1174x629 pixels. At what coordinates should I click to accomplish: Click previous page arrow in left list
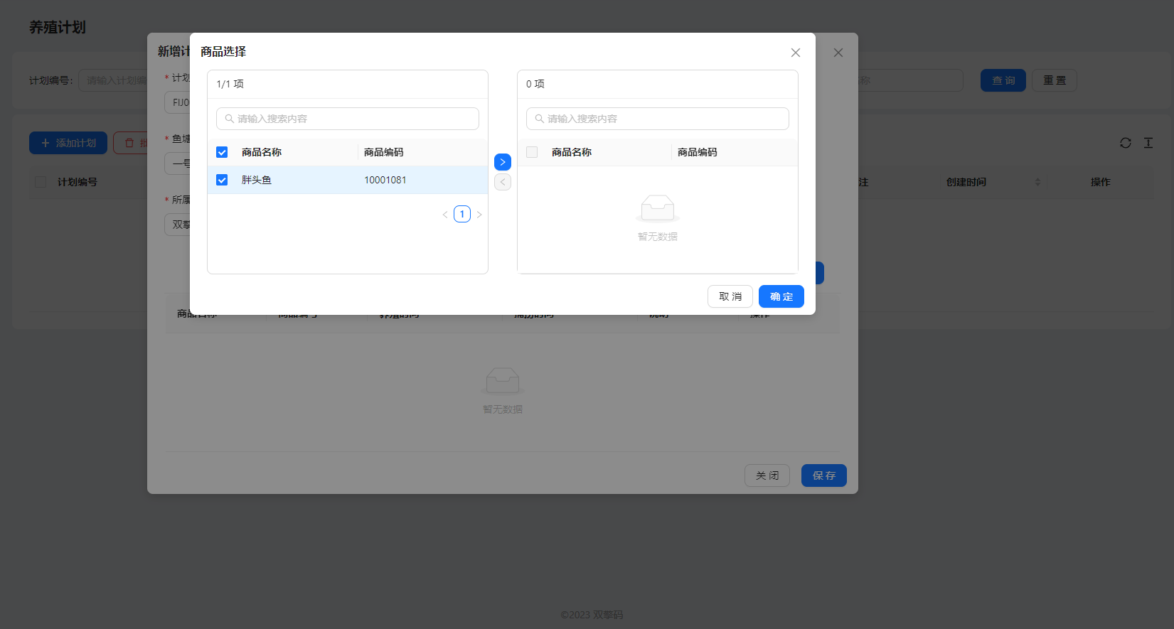point(445,214)
